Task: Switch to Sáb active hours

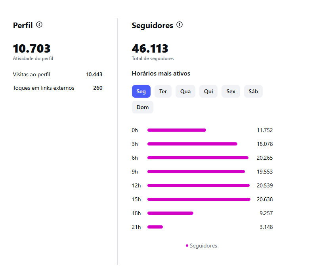Action: [x=253, y=91]
